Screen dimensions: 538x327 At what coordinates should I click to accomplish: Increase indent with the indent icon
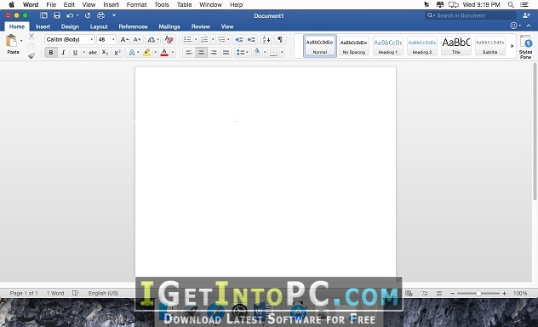(x=251, y=39)
